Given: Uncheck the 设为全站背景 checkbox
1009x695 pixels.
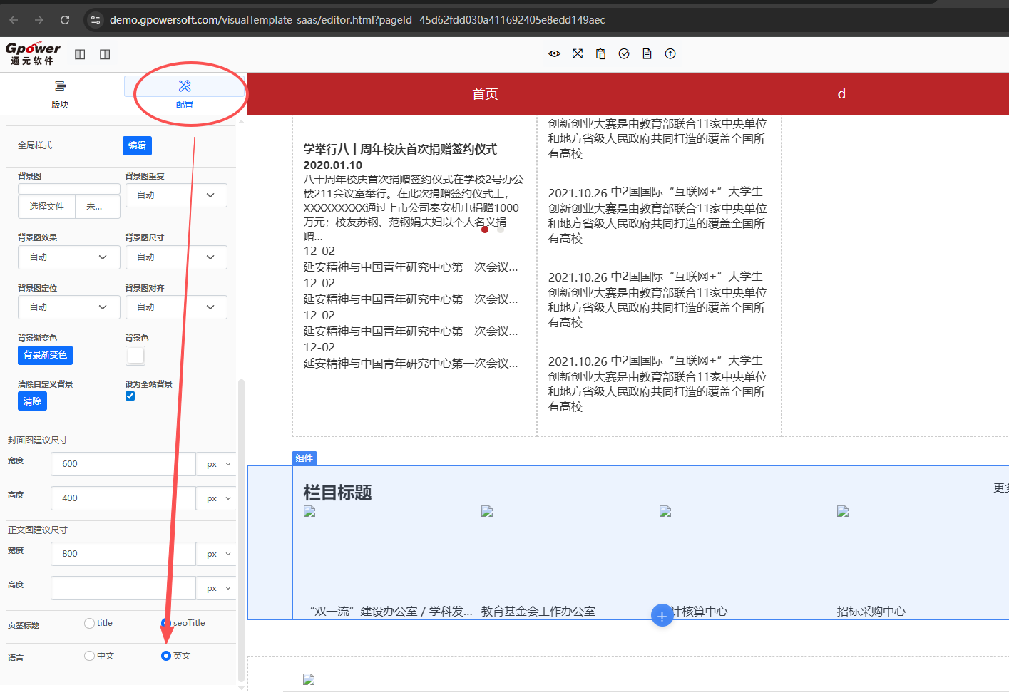Looking at the screenshot, I should pos(130,396).
